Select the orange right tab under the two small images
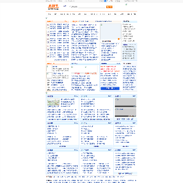The image size is (183, 183). tap(90, 73)
